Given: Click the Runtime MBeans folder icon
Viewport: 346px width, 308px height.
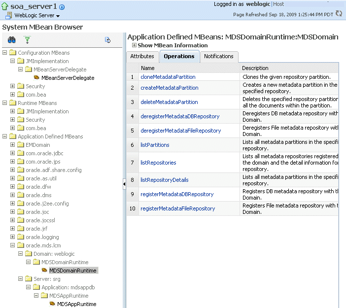Looking at the screenshot, I should pos(13,103).
